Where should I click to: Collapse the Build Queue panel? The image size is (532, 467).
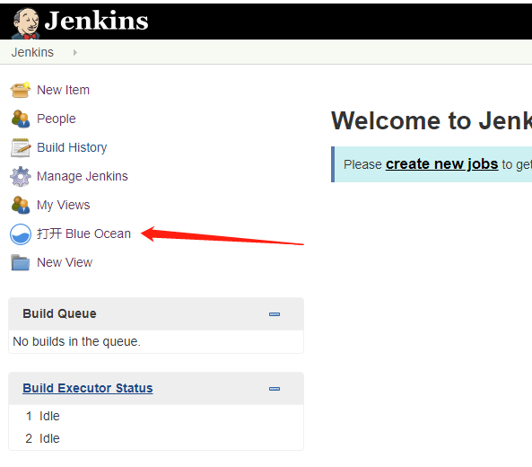[x=275, y=314]
